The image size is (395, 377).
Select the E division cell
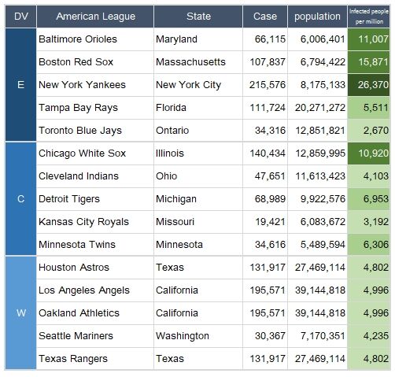pos(20,85)
